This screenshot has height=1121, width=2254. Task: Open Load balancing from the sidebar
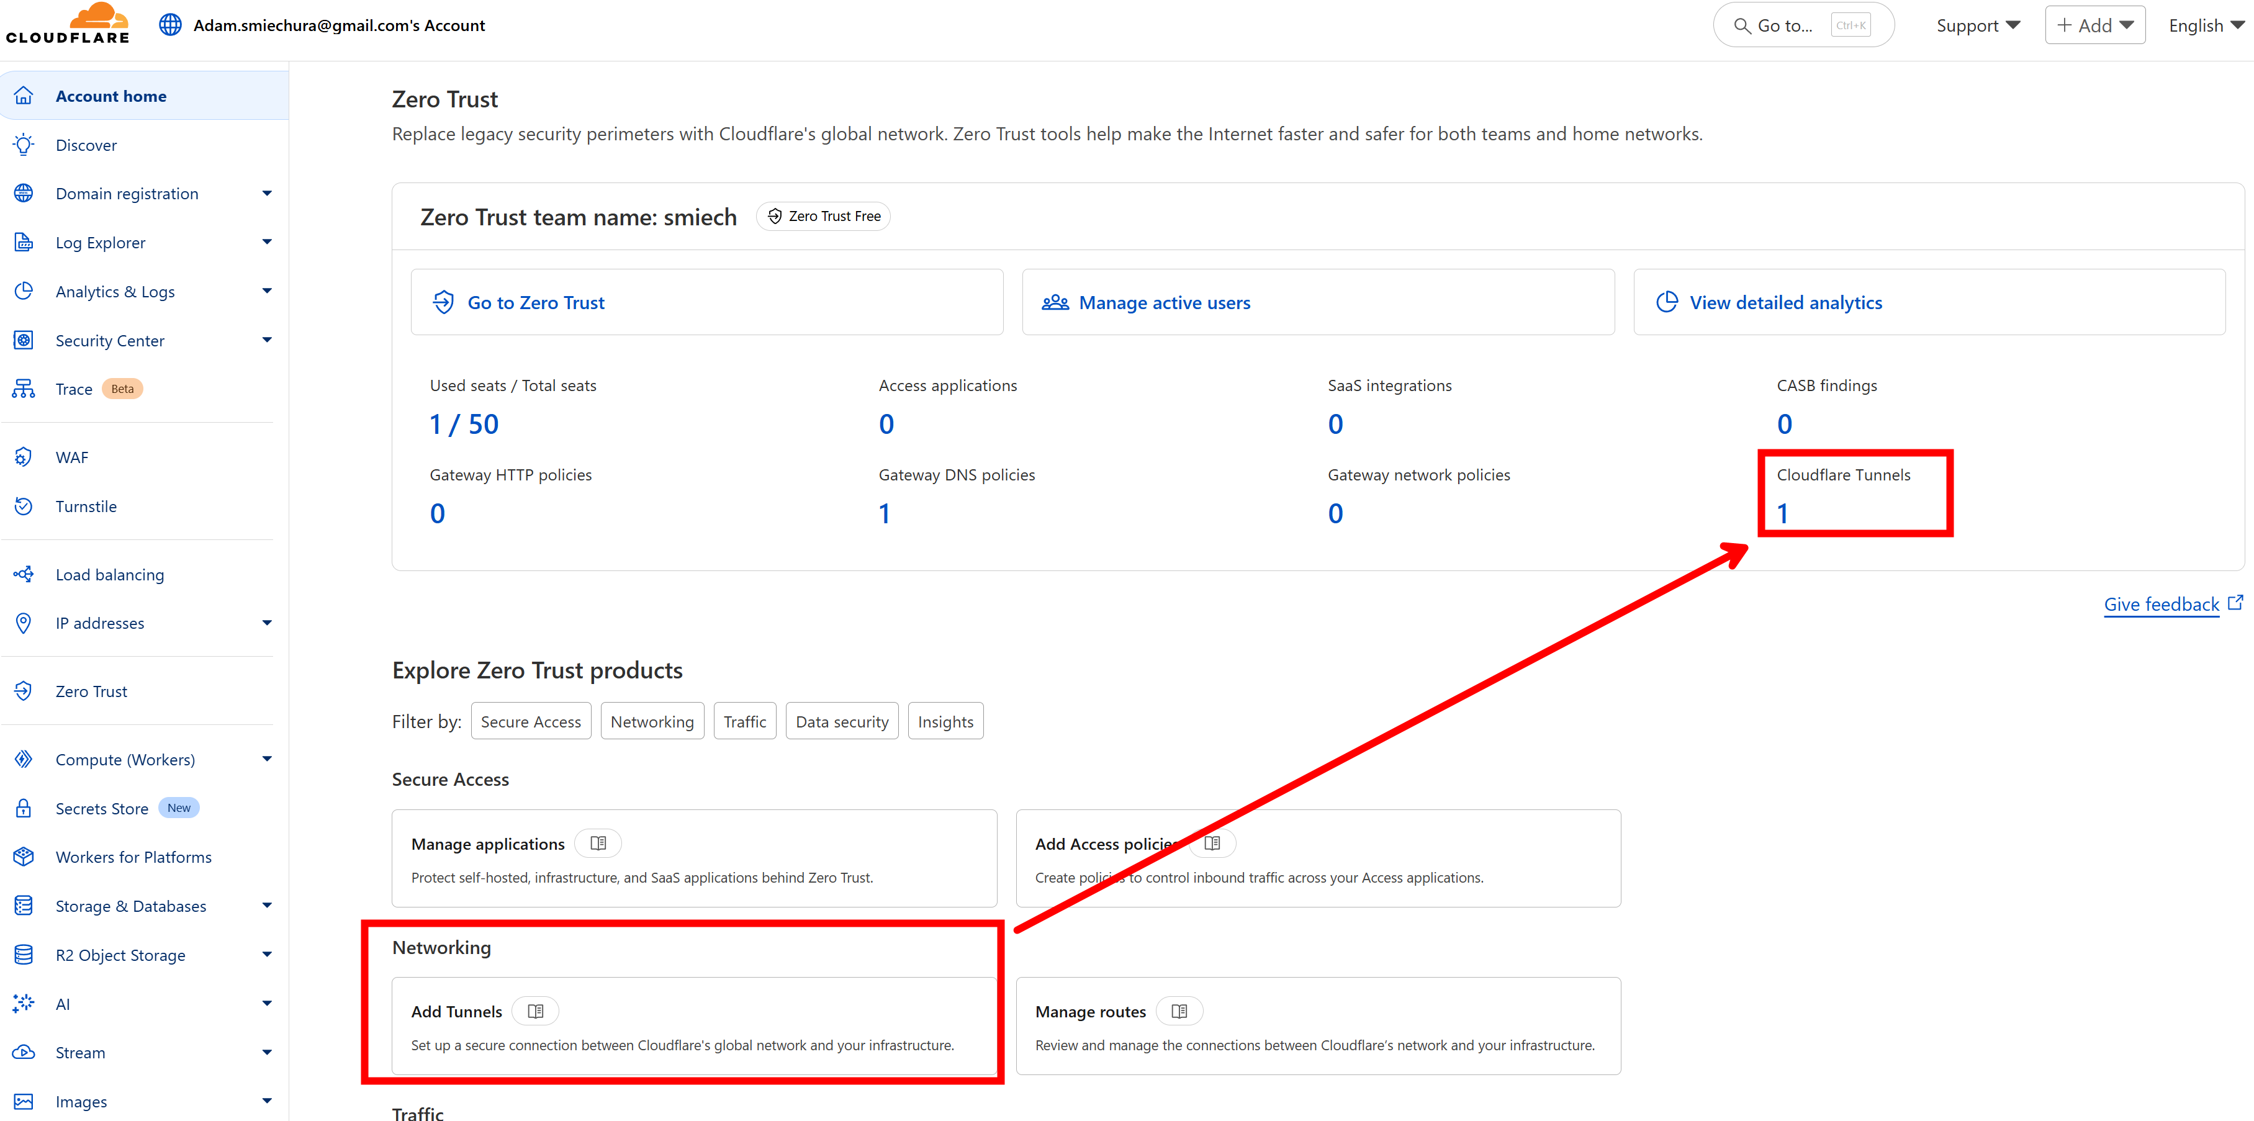pyautogui.click(x=109, y=574)
